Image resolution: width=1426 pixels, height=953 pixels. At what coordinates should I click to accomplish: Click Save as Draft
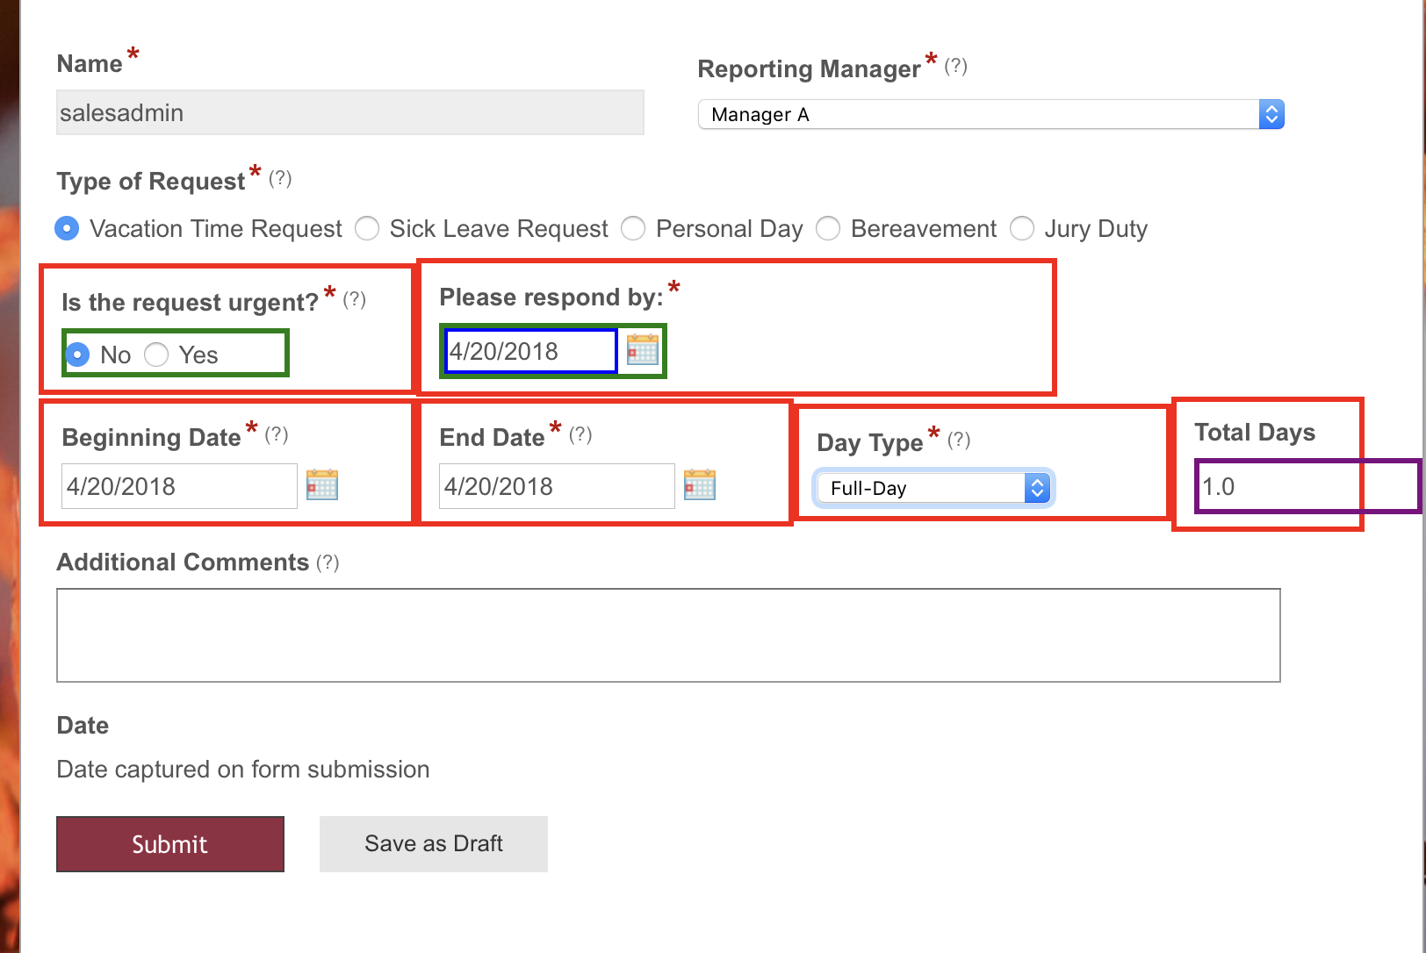[x=434, y=844]
